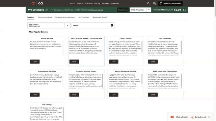Open the Services navigation menu
Screen dimensions: 216x121
[x=80, y=3]
